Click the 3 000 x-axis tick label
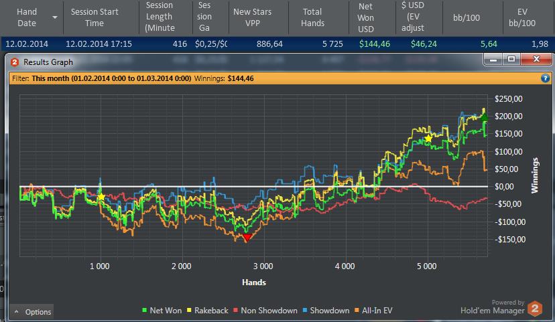555x322 pixels. 263,266
